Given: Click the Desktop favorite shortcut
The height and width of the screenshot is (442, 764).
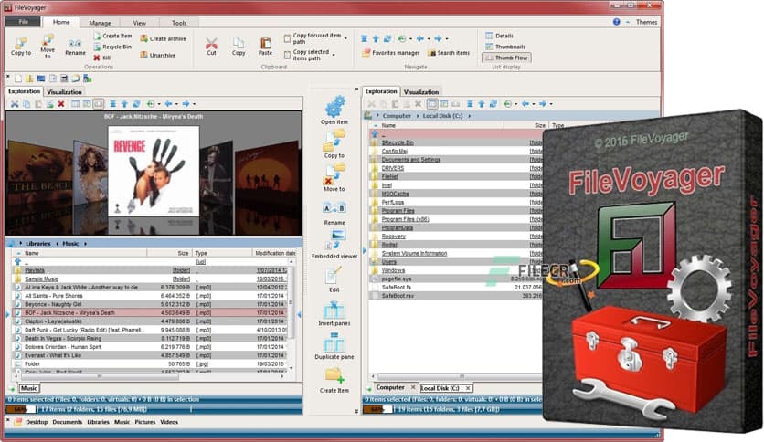Looking at the screenshot, I should [37, 422].
